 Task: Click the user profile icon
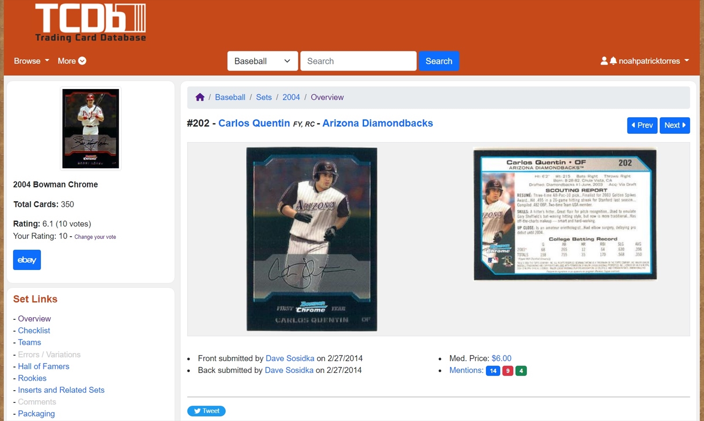click(604, 61)
